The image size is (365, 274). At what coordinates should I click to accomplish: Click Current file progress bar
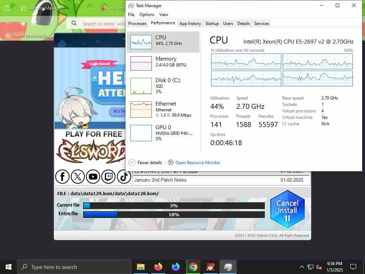[x=174, y=206]
